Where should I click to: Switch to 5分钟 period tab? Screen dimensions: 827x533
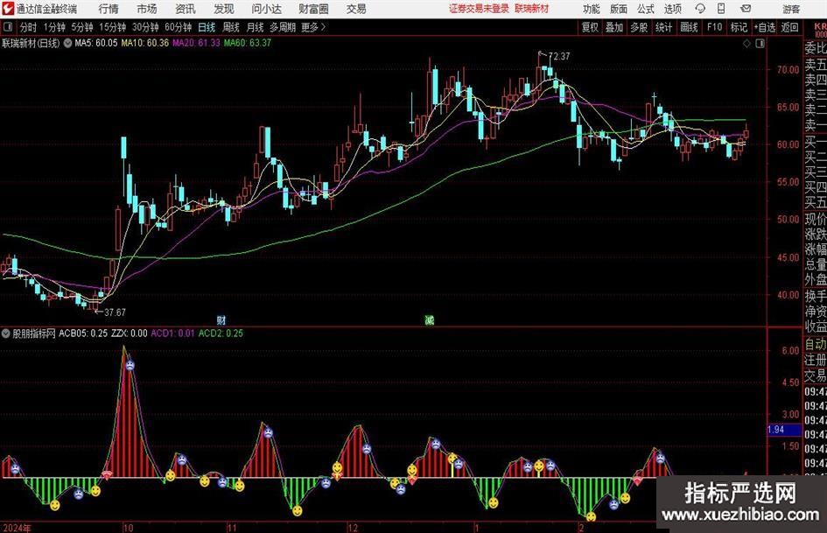tap(82, 27)
